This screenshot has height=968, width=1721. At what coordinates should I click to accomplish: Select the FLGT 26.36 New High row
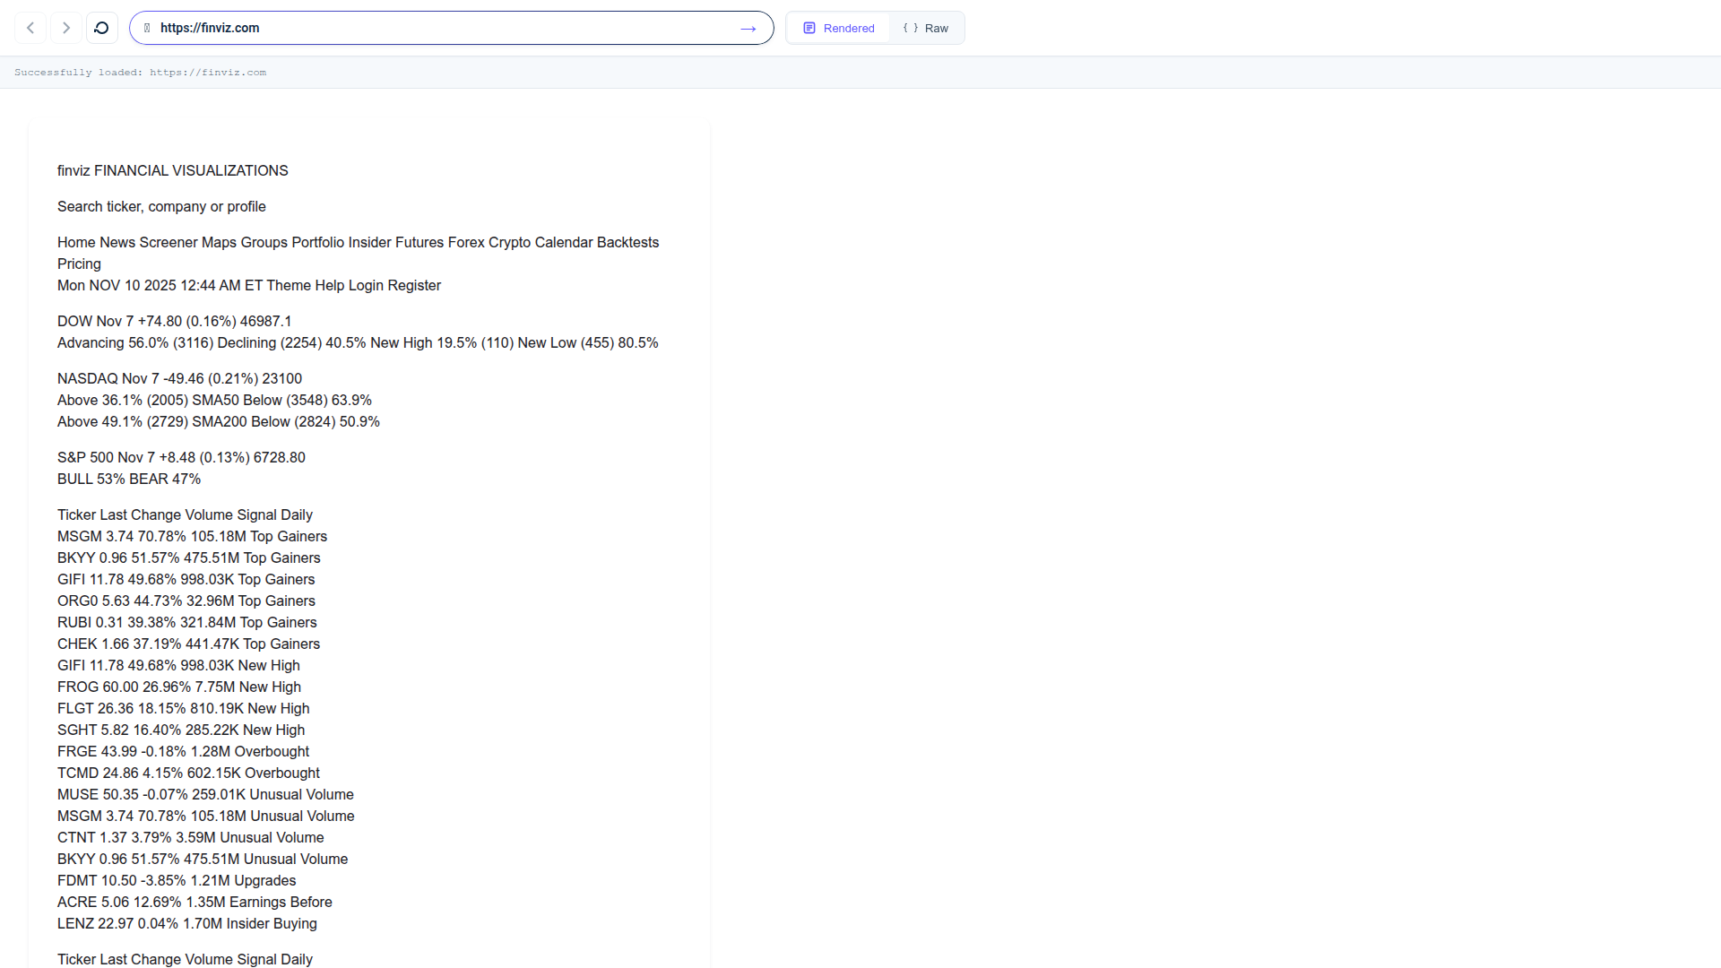point(183,708)
